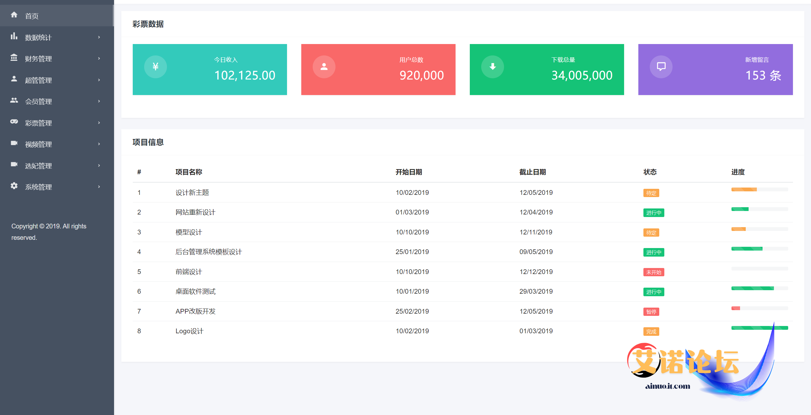Click the single person icon for 超管管理

coord(14,79)
